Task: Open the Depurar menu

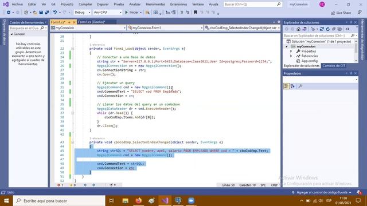Action: (x=103, y=4)
